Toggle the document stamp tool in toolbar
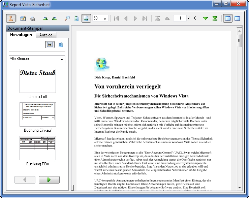The height and width of the screenshot is (198, 249). [x=11, y=18]
